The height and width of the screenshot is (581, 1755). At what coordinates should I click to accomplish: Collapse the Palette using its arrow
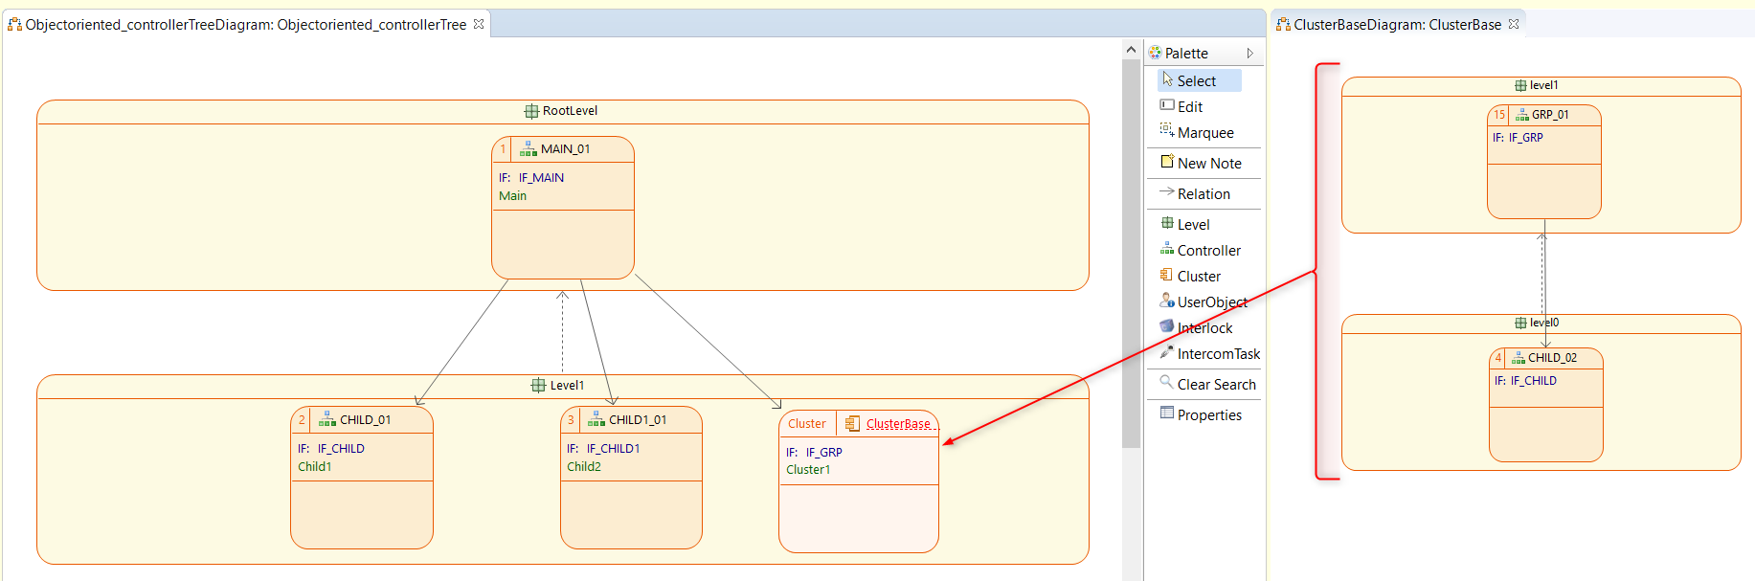[x=1249, y=54]
